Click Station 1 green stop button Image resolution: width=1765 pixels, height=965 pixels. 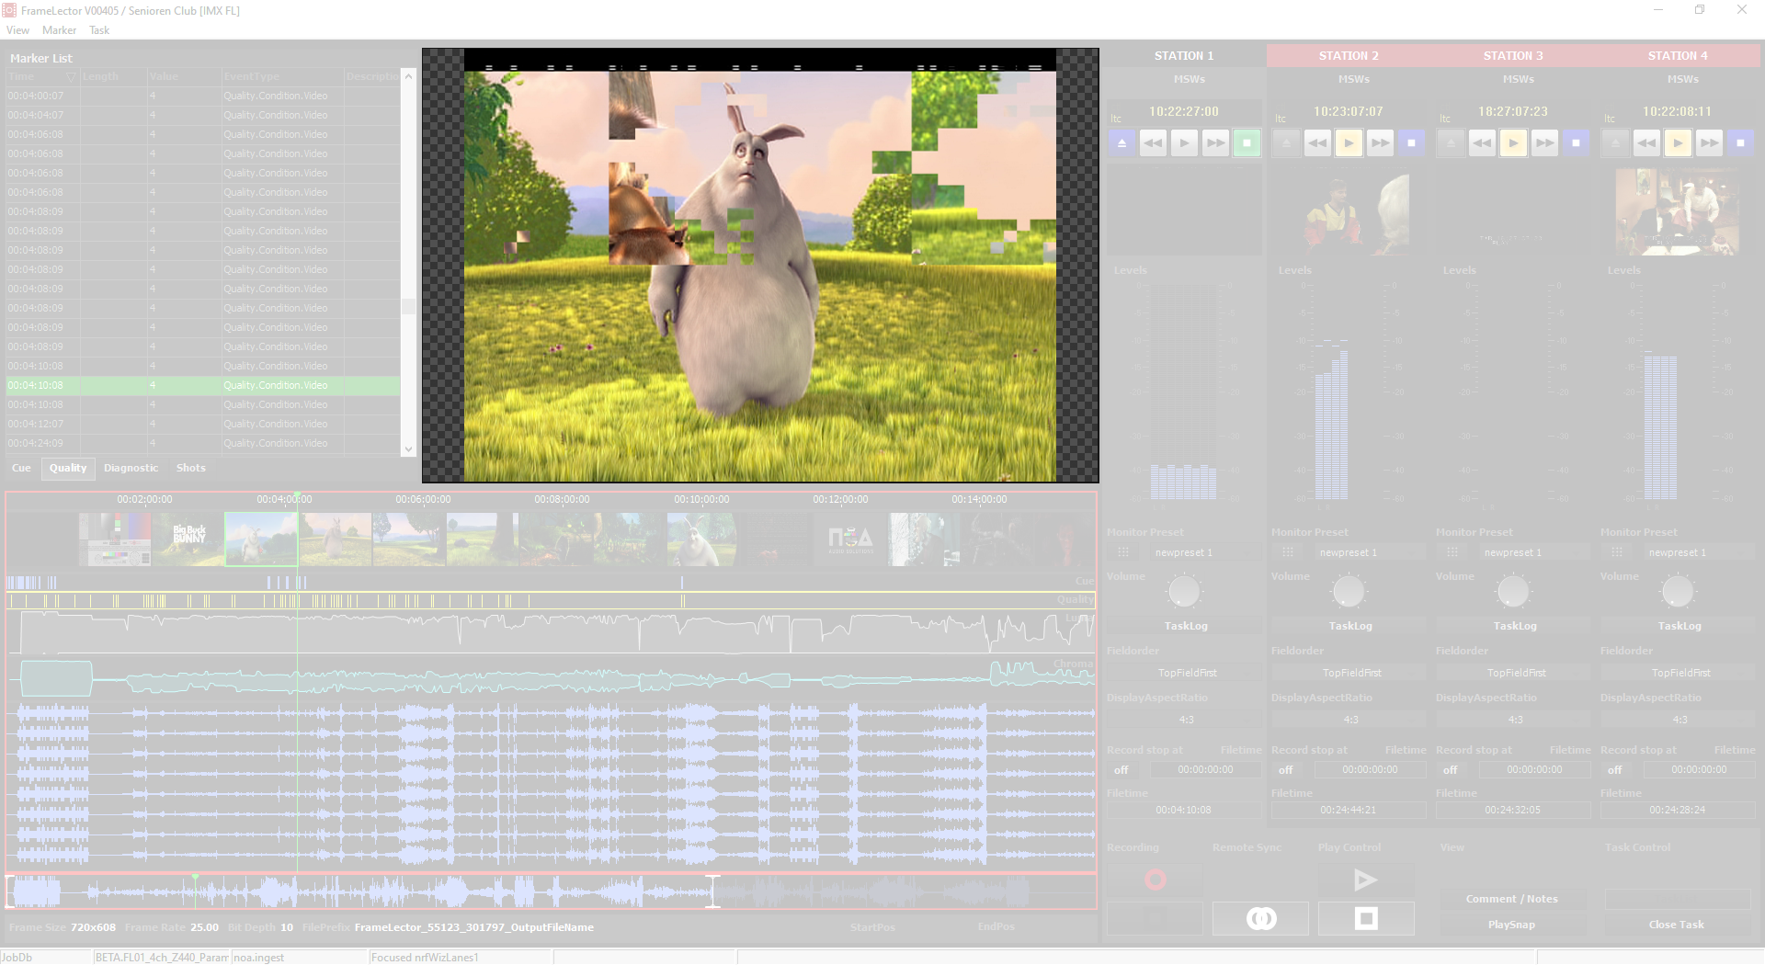point(1247,143)
